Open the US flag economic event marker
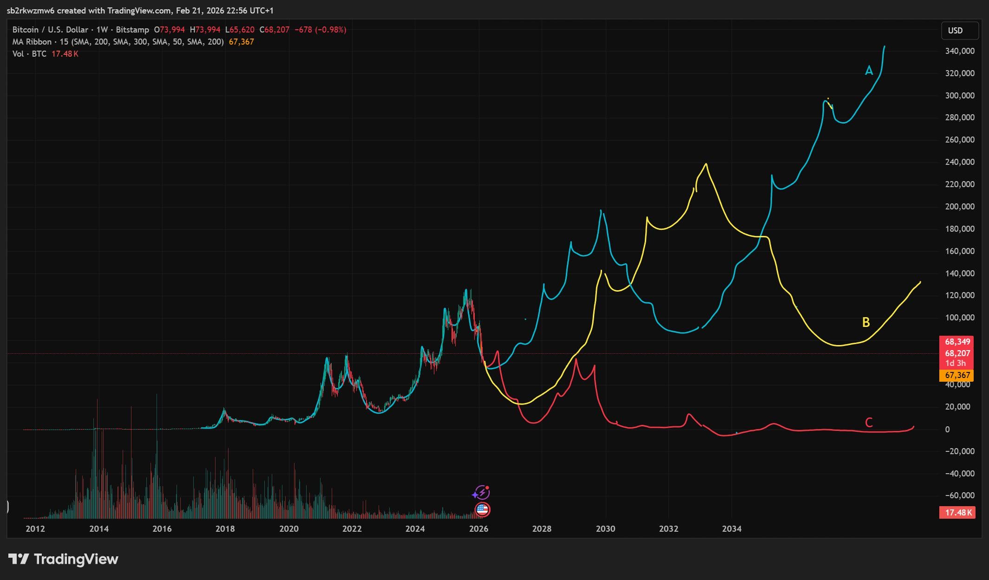Viewport: 989px width, 580px height. 483,510
